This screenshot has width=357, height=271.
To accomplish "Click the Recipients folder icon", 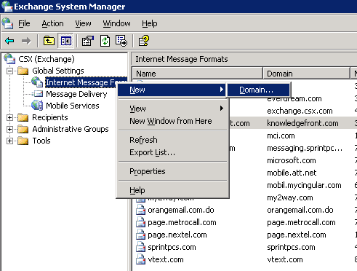I will pos(23,117).
